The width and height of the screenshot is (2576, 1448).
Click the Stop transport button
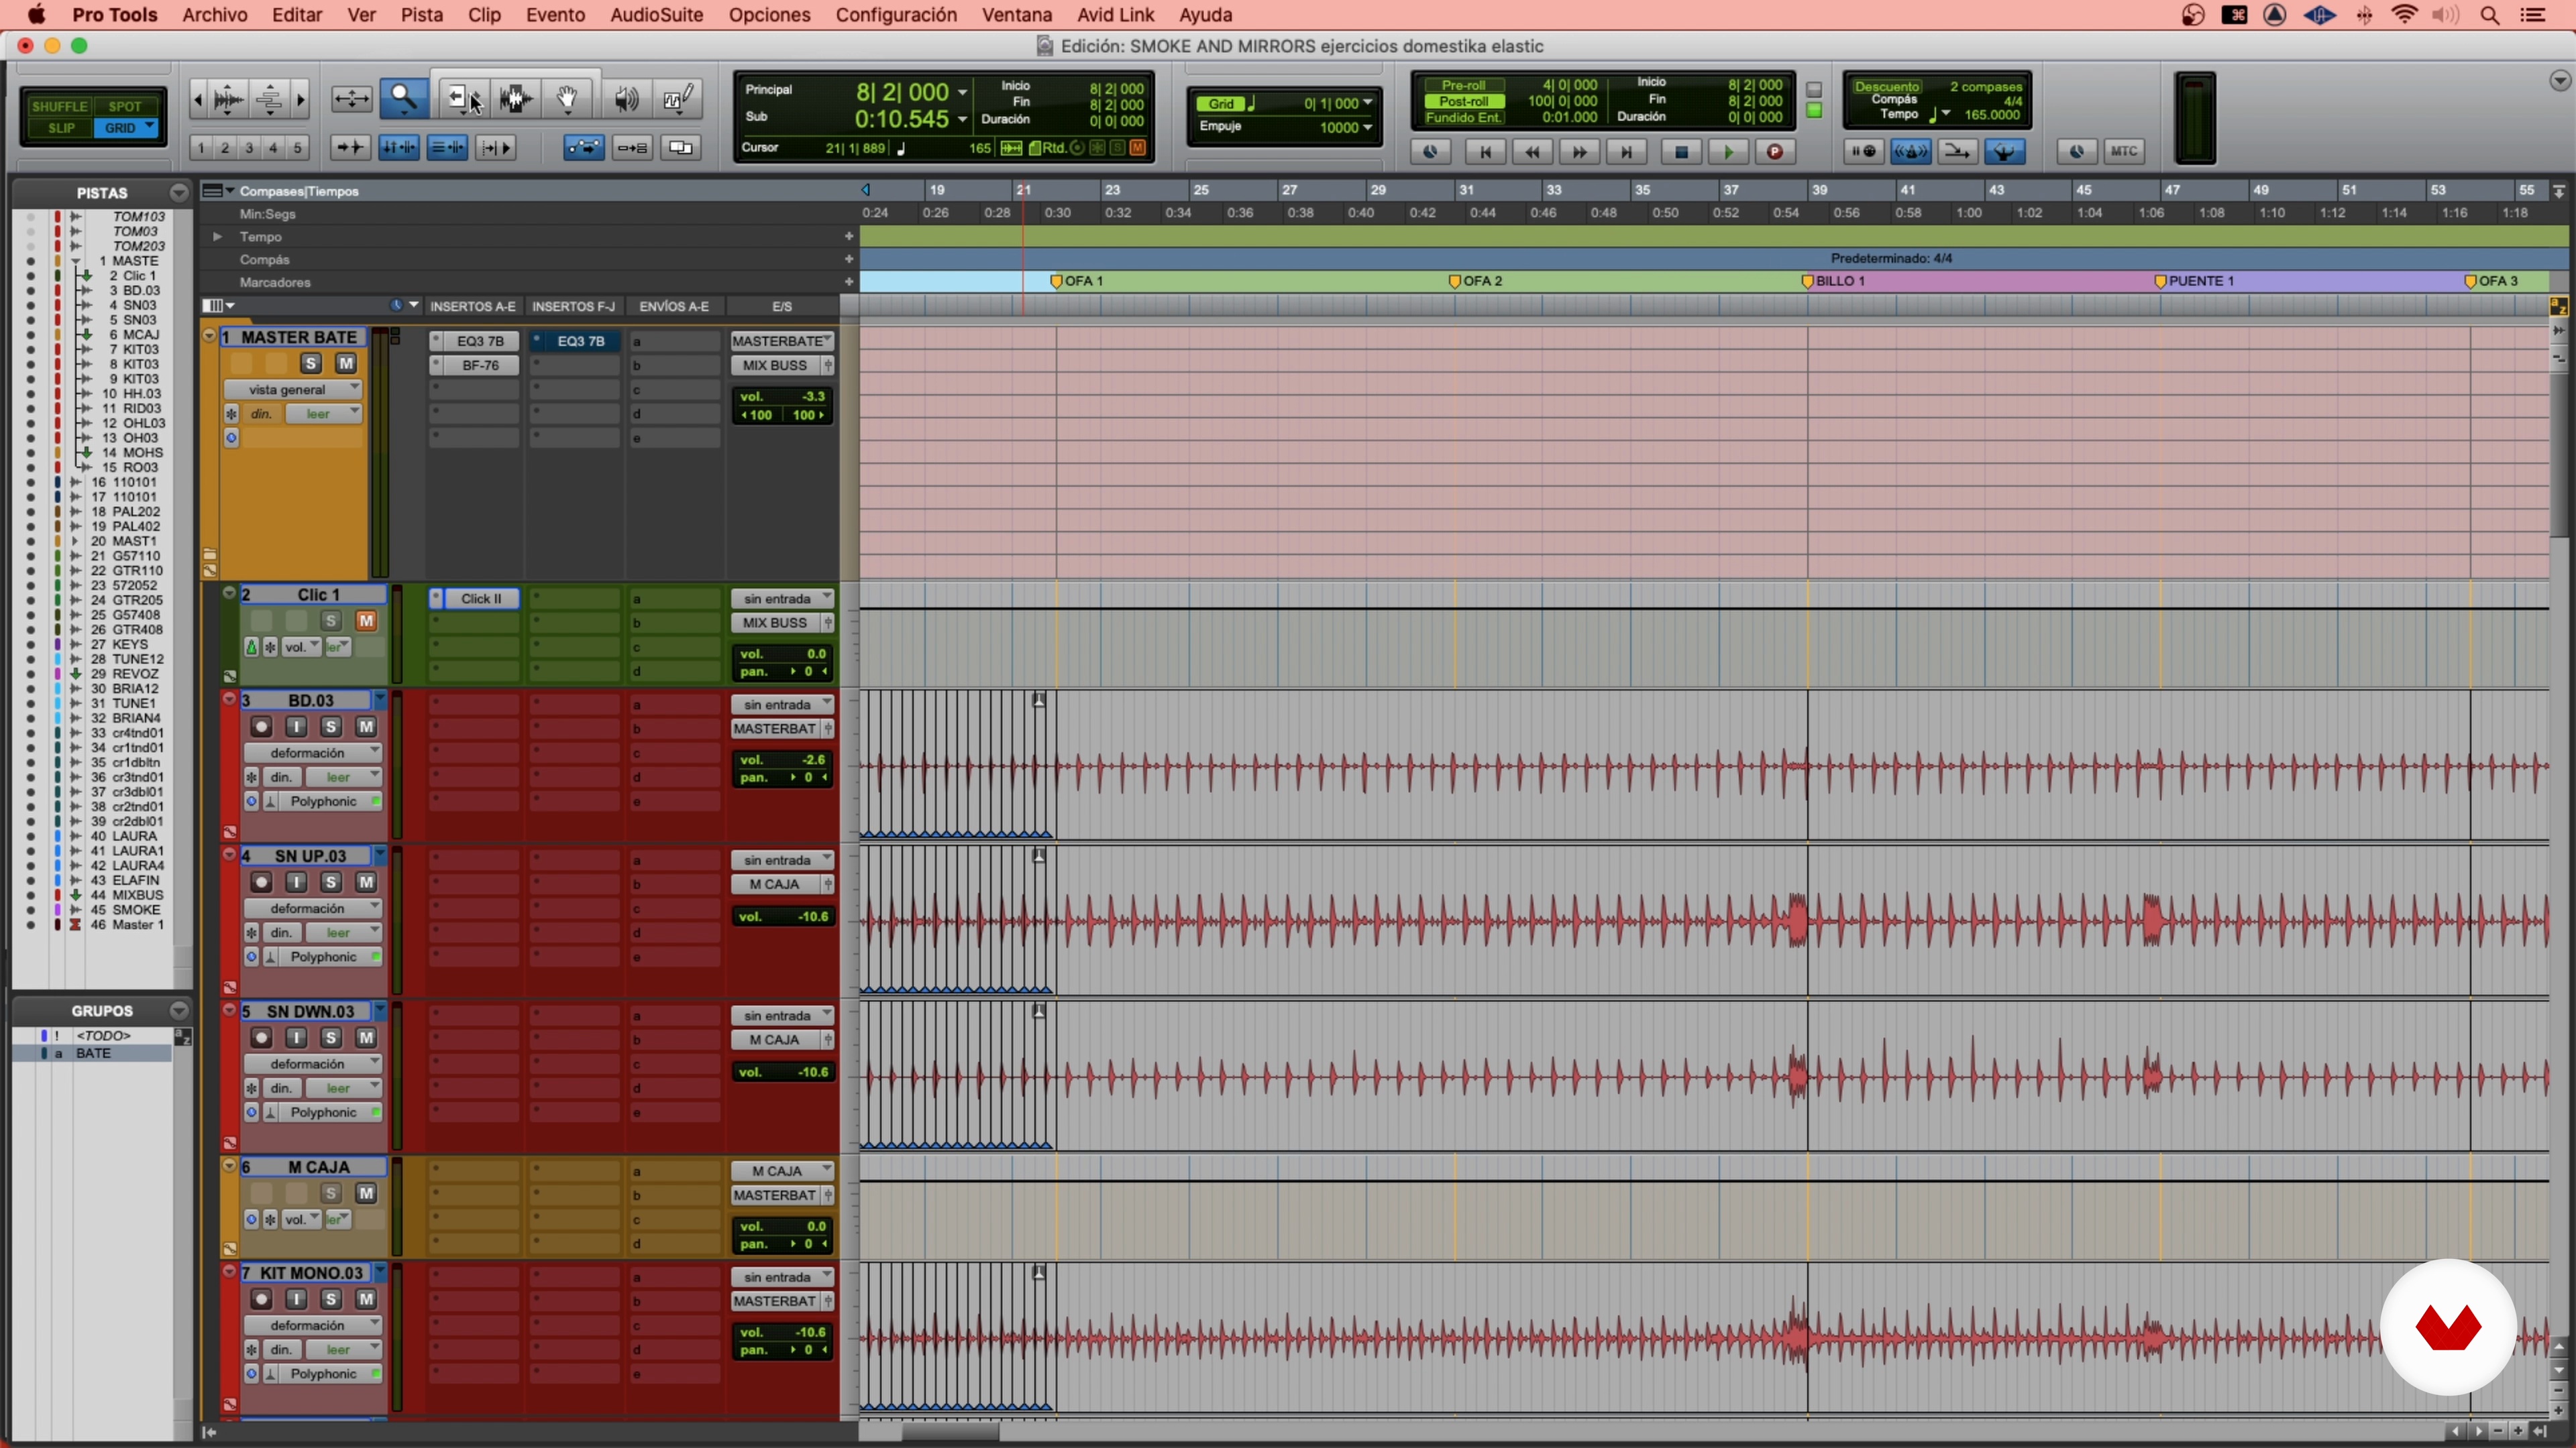pyautogui.click(x=1681, y=152)
